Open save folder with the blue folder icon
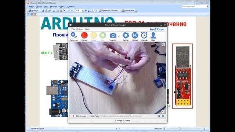The width and height of the screenshot is (235, 132). pyautogui.click(x=163, y=116)
